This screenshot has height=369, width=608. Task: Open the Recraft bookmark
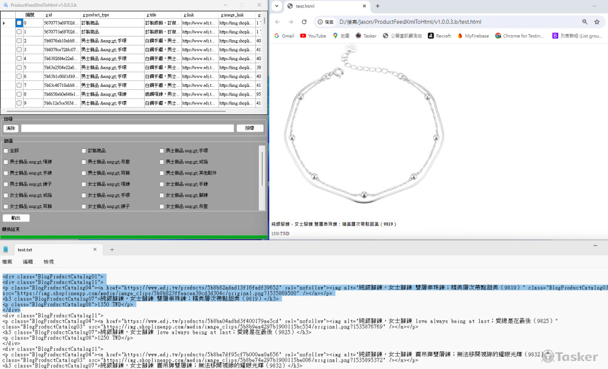(439, 36)
